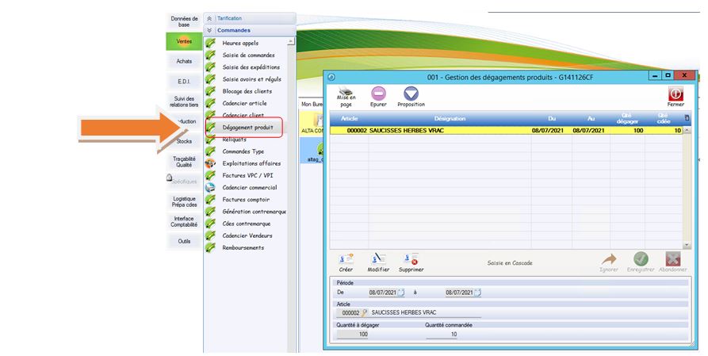
Task: Collapse the Commandes section
Action: 209,30
